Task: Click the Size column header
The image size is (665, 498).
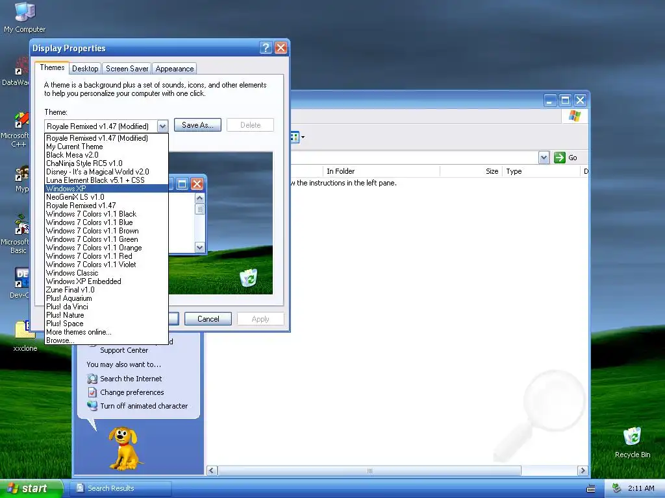Action: click(x=471, y=171)
